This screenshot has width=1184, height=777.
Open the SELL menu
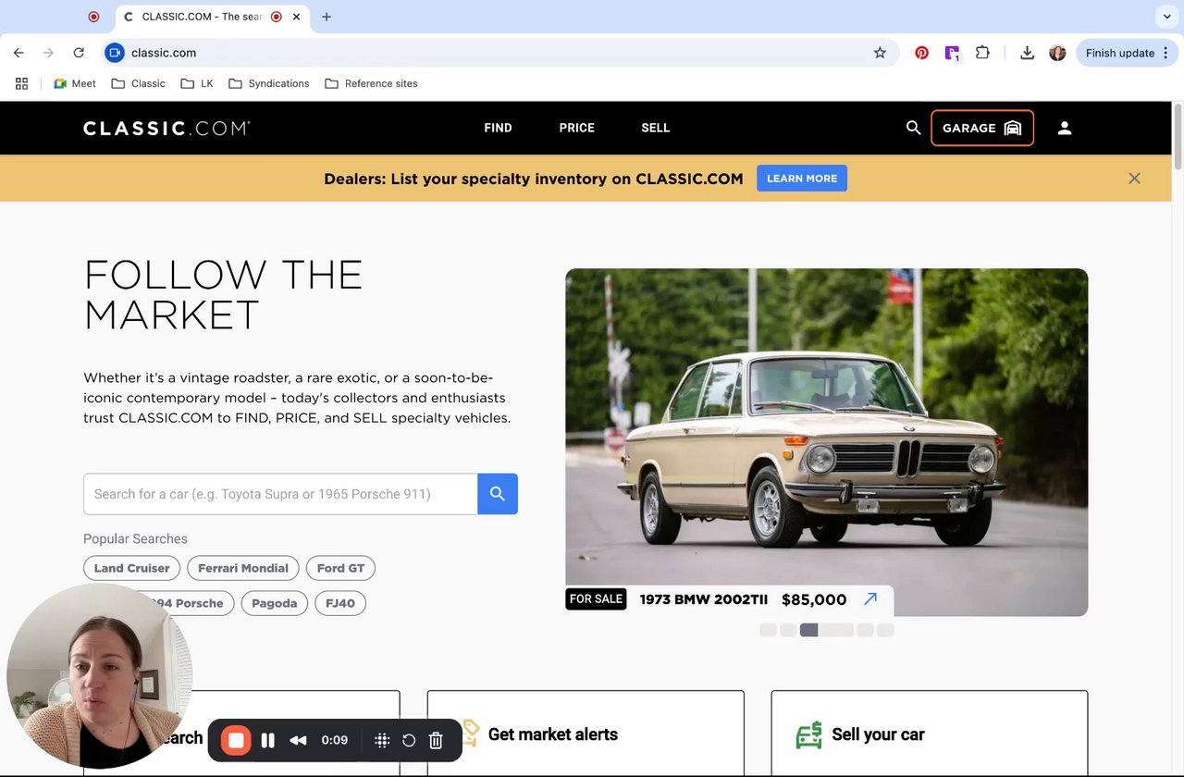coord(655,128)
